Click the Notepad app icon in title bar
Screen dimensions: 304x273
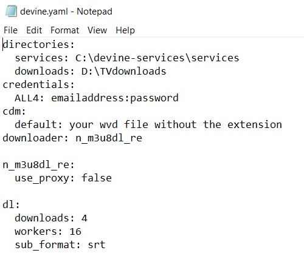click(x=11, y=11)
